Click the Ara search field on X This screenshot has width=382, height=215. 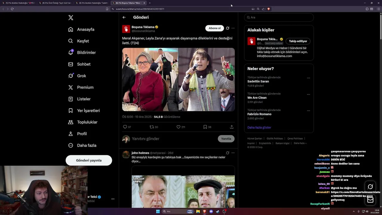click(279, 17)
